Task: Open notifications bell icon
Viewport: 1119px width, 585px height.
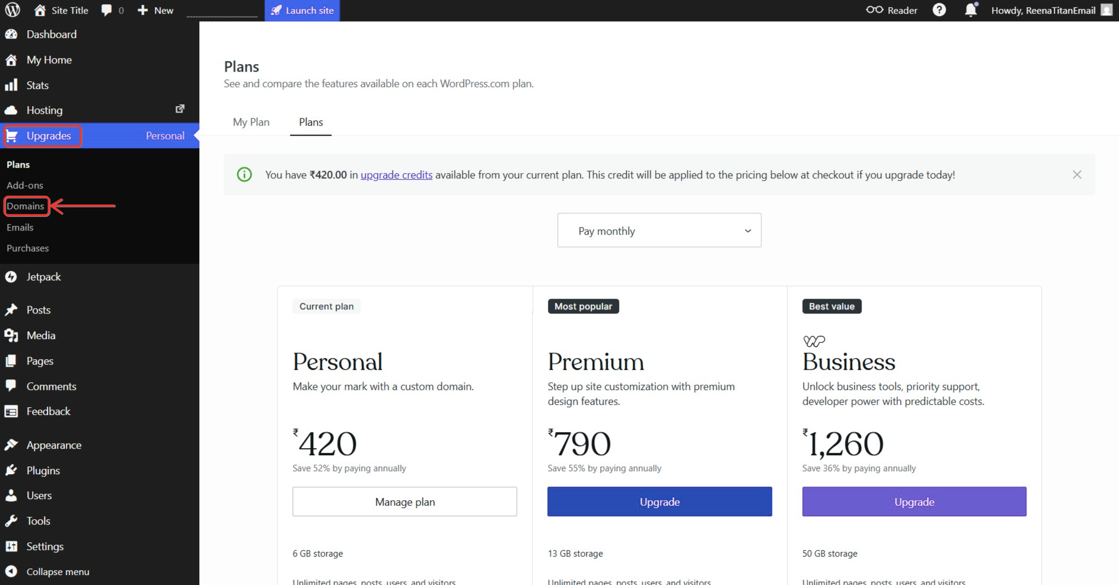Action: pos(971,9)
